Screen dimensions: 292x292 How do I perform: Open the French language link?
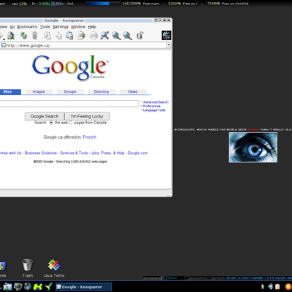pos(90,137)
